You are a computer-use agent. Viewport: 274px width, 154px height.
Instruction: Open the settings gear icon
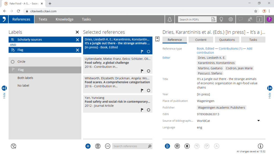230,19
